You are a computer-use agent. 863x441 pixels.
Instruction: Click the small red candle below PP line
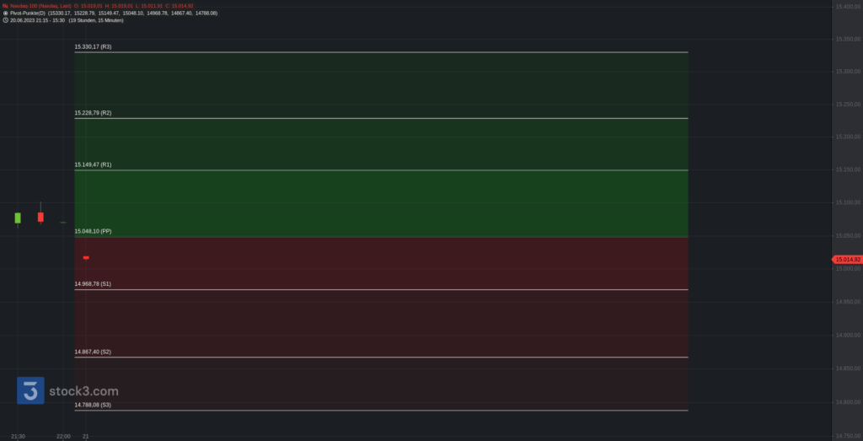[86, 258]
